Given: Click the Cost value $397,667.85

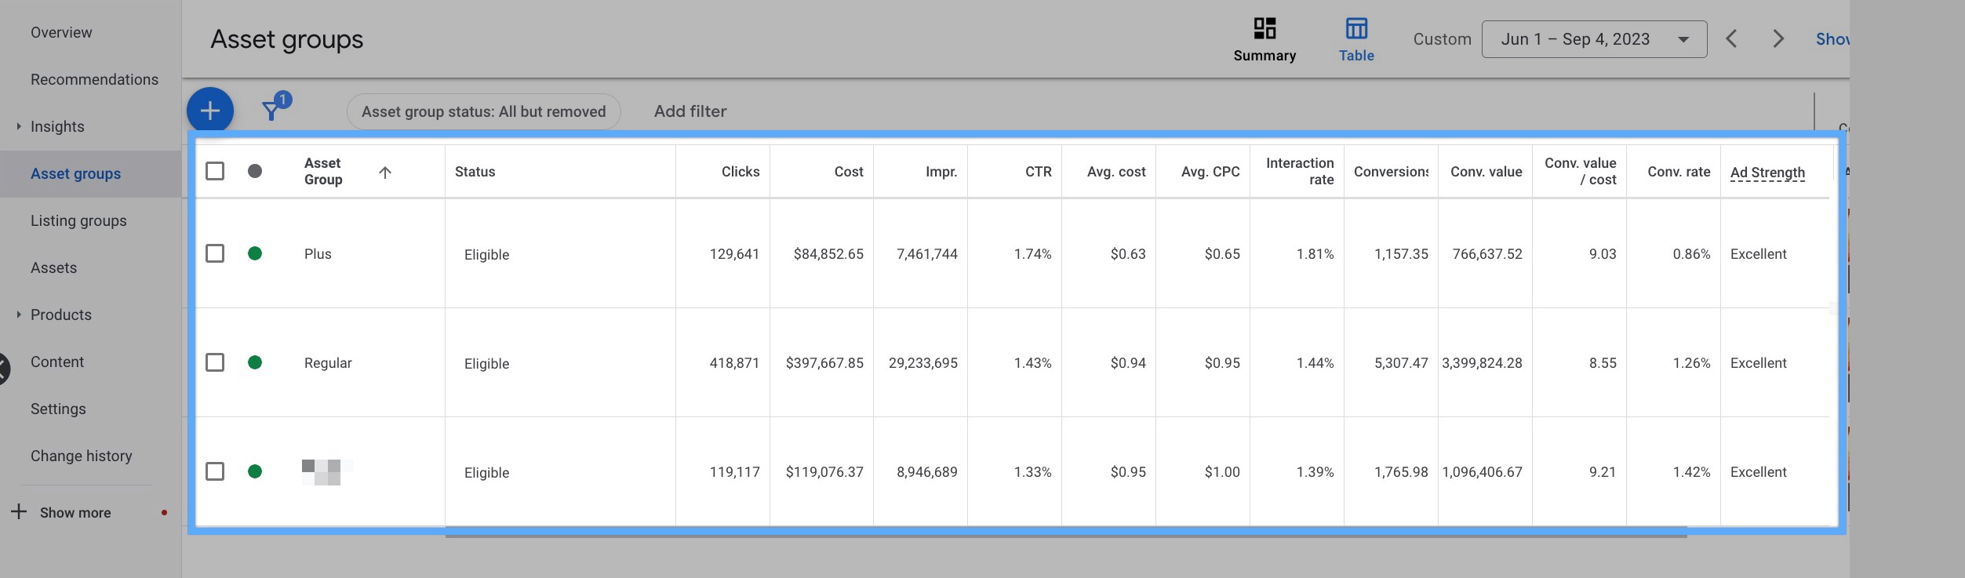Looking at the screenshot, I should click(824, 363).
